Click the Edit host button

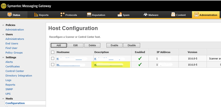(75, 45)
